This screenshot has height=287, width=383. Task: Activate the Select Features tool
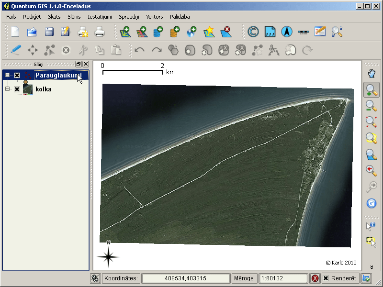tap(372, 242)
